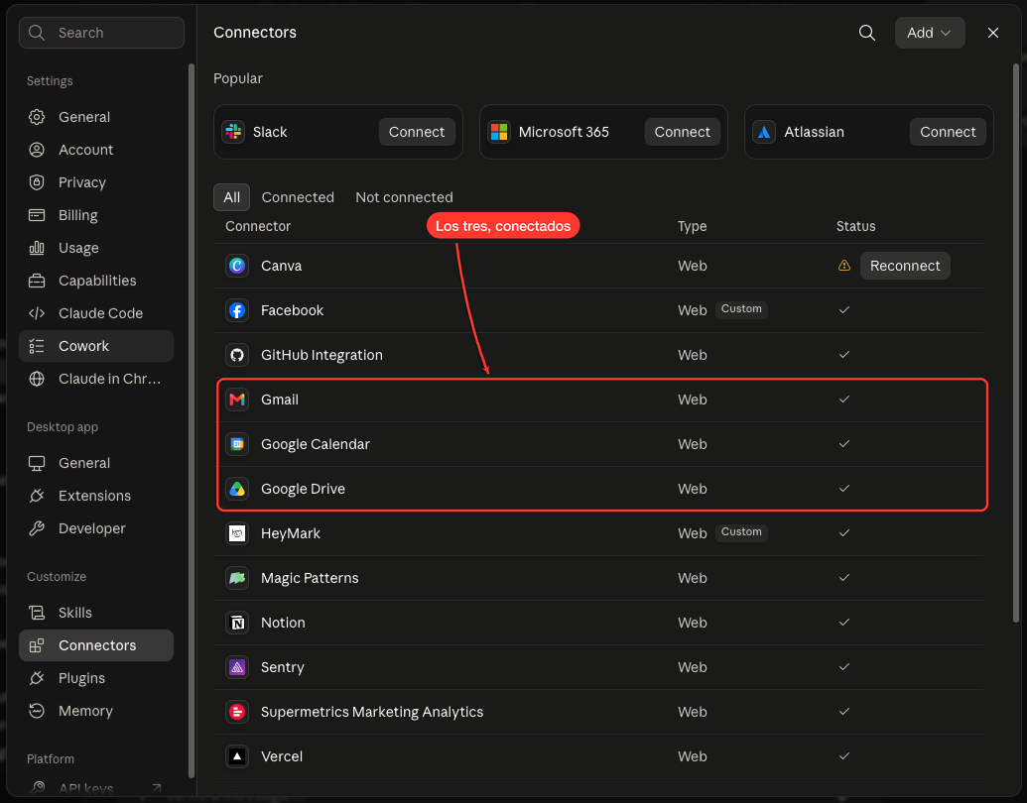Viewport: 1027px width, 803px height.
Task: Switch to the Connected filter tab
Action: 298,197
